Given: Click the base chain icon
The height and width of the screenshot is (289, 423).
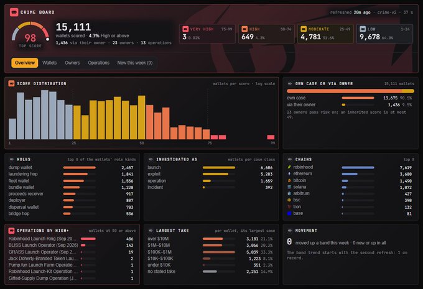Looking at the screenshot, I should [289, 213].
